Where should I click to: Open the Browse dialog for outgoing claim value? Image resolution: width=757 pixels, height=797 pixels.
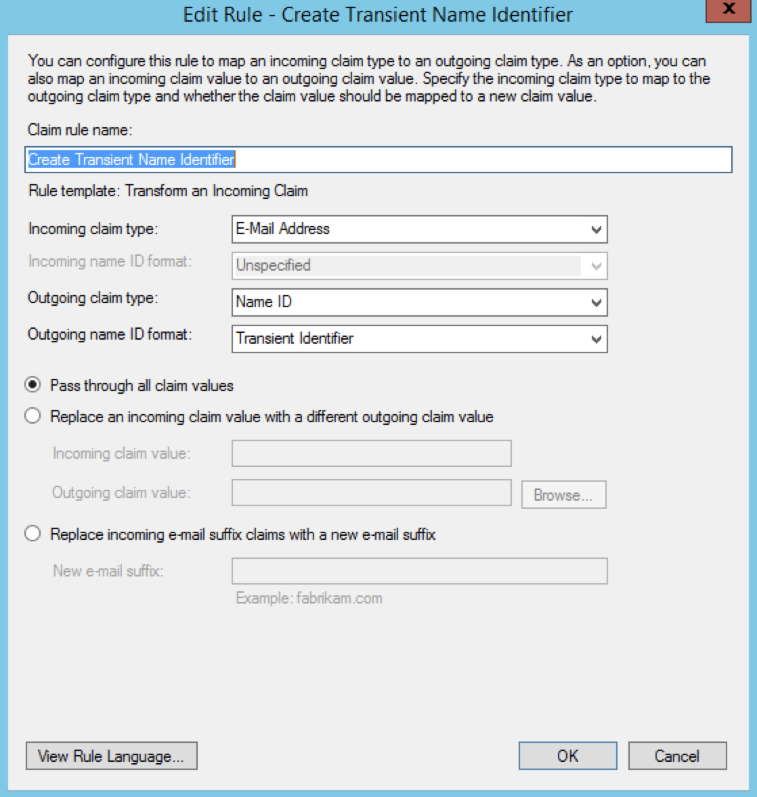pos(564,495)
